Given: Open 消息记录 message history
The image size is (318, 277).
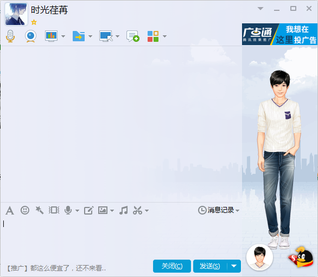Looking at the screenshot, I should pyautogui.click(x=216, y=210).
